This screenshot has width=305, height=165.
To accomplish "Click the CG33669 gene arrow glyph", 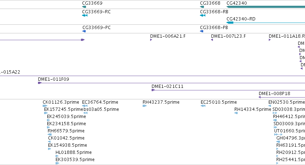I will click(84, 7).
